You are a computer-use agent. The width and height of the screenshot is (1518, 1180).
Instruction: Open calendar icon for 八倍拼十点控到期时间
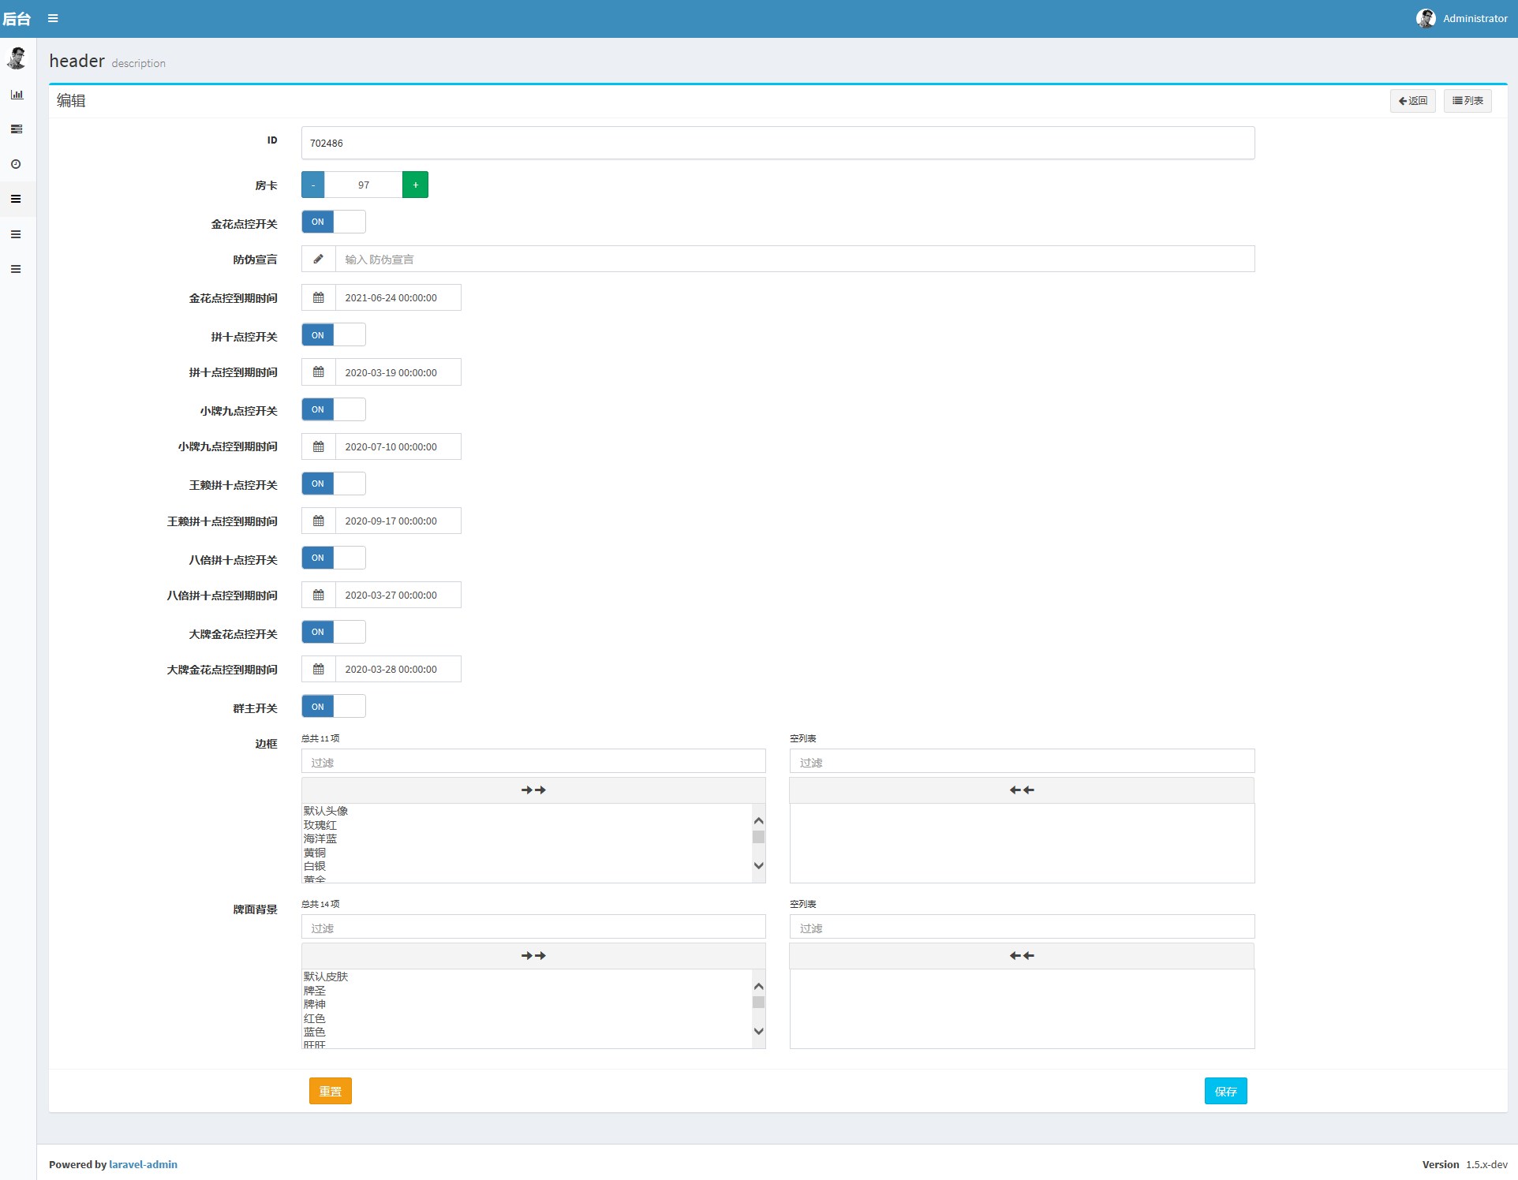(319, 595)
